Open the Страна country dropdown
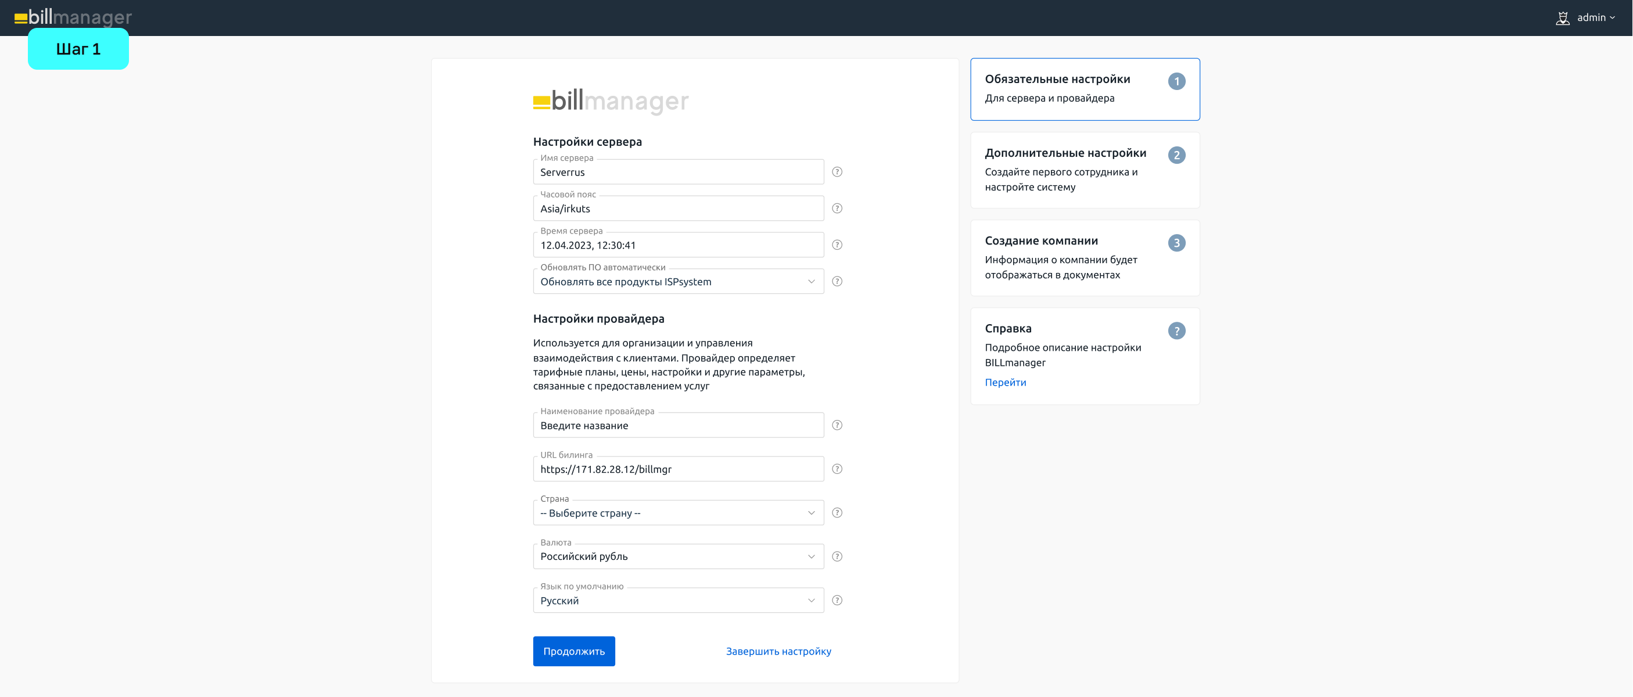 [679, 513]
